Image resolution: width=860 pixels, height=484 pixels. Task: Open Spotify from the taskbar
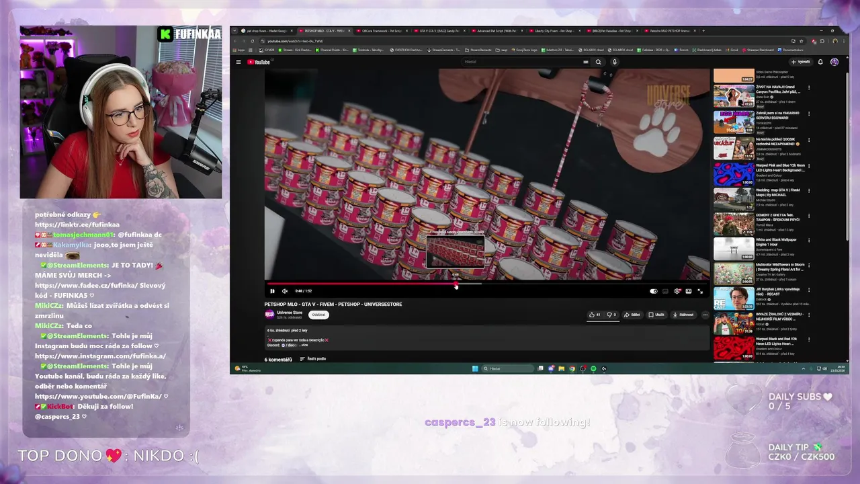tap(593, 368)
